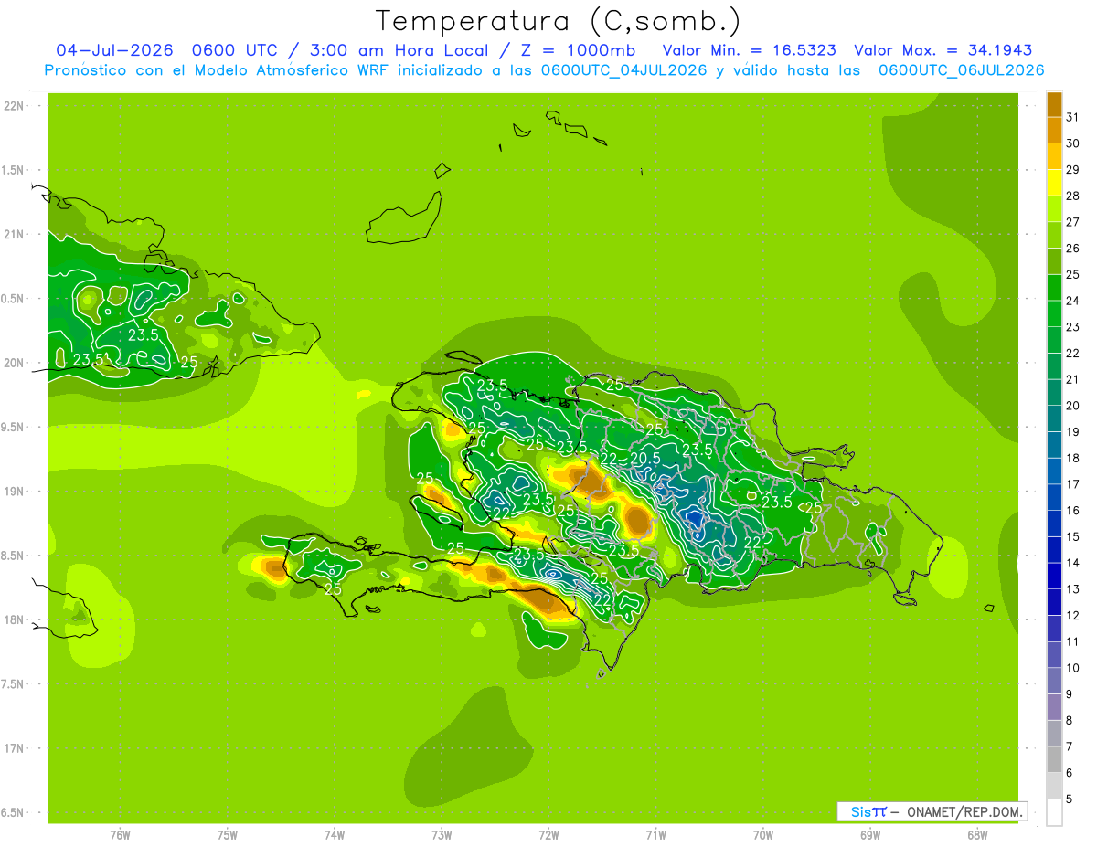Click longitude axis label "76W"
Image resolution: width=1097 pixels, height=847 pixels.
click(120, 835)
